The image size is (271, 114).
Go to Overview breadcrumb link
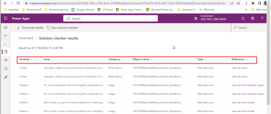pos(26,38)
